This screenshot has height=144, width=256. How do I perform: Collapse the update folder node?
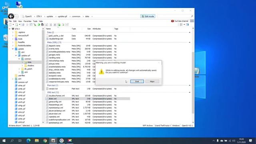click(x=13, y=49)
